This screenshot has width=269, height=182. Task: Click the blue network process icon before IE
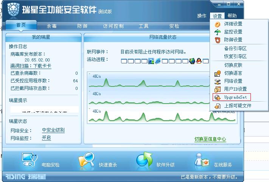click(x=151, y=61)
